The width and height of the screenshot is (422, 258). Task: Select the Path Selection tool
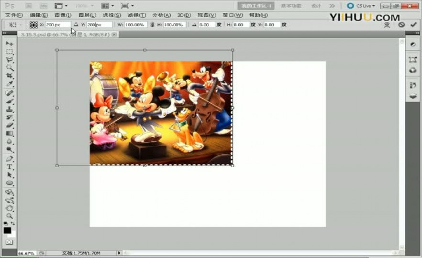10,175
